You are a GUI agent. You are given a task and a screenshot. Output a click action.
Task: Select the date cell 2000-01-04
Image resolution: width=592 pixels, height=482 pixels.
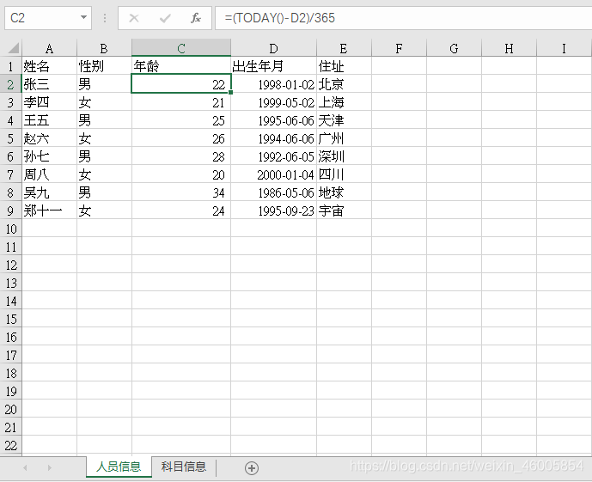pyautogui.click(x=274, y=174)
